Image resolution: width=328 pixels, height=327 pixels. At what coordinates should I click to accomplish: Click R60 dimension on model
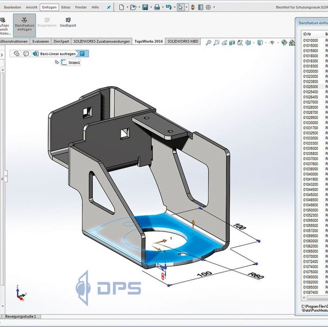(x=257, y=275)
